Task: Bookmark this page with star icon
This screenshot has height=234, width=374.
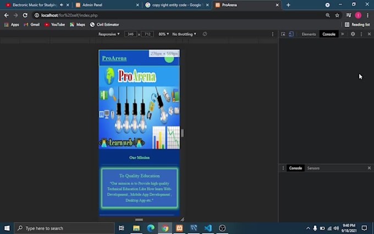Action: [x=337, y=15]
